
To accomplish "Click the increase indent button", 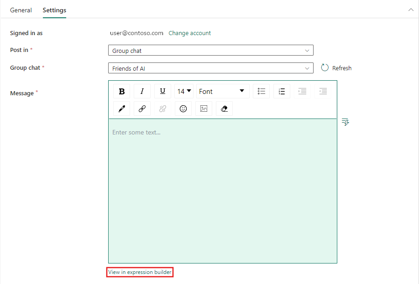I will (x=302, y=91).
